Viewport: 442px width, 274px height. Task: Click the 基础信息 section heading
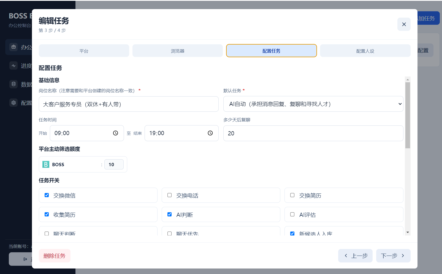[49, 80]
